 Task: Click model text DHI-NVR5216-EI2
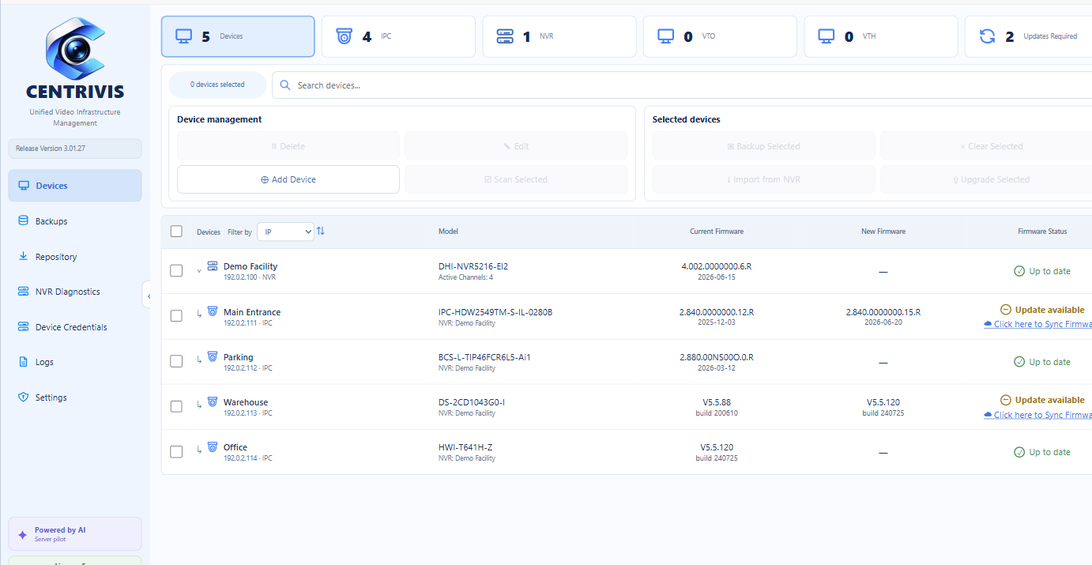[x=473, y=266]
